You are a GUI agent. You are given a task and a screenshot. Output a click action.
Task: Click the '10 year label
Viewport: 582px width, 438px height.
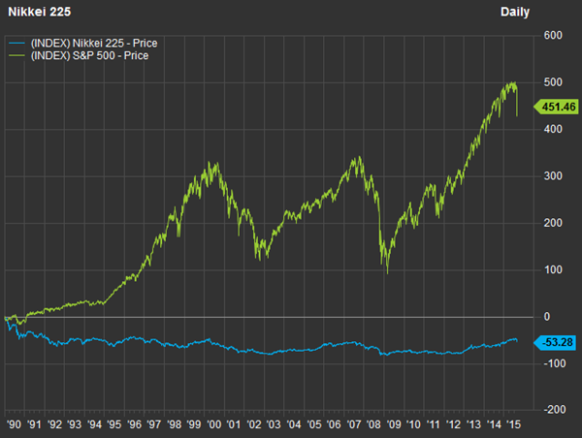point(413,424)
